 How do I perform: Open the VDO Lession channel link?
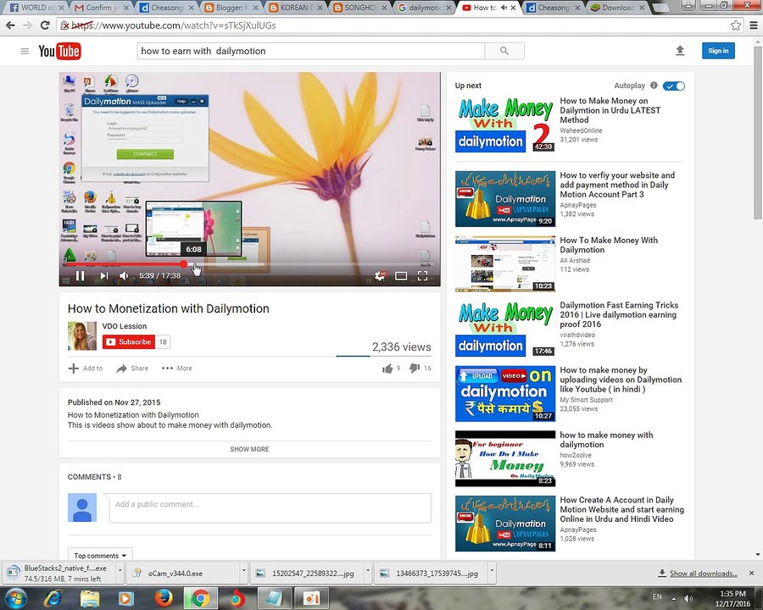click(x=124, y=326)
